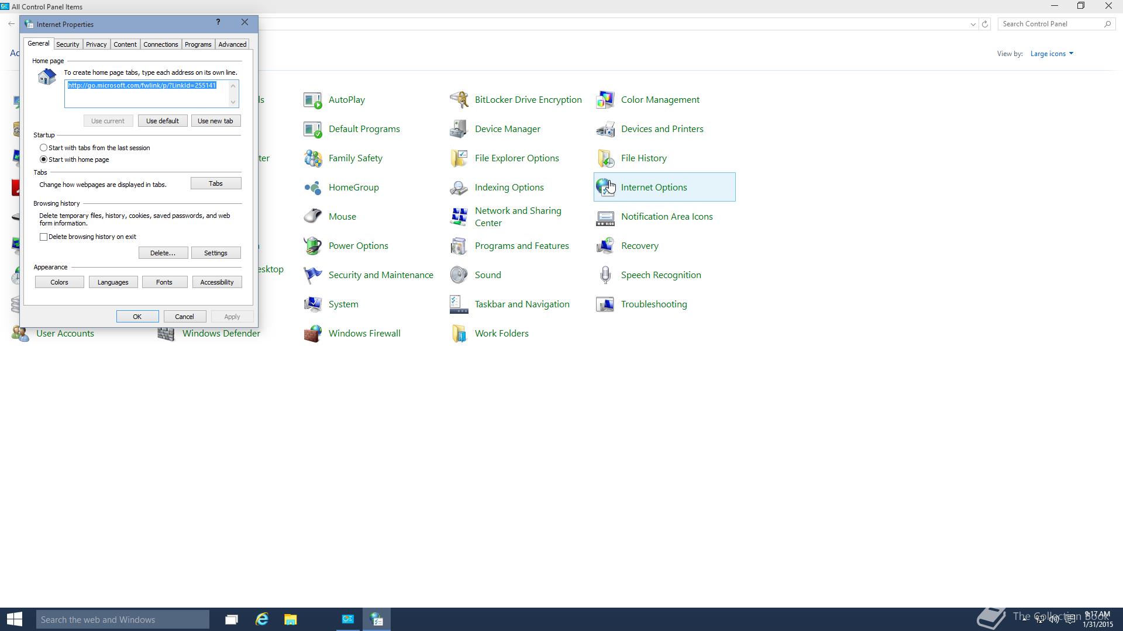Open the Power Options icon
This screenshot has width=1123, height=631.
pyautogui.click(x=313, y=246)
